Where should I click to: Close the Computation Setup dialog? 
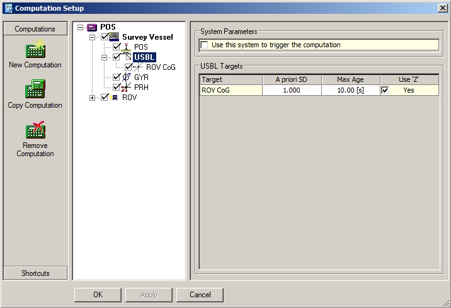coord(443,8)
